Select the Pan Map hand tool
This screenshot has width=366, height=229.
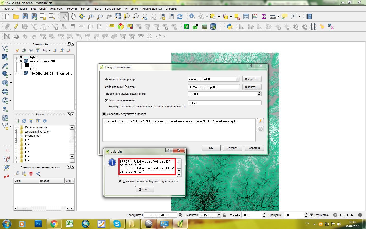73,17
